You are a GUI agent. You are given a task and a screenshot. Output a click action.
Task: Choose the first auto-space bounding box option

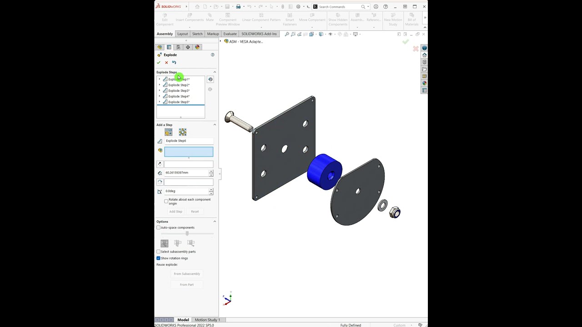click(x=165, y=243)
